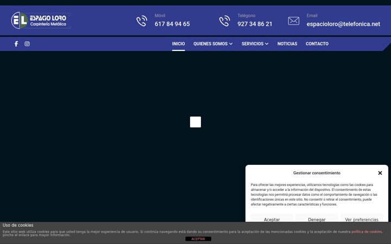Click the ACEPTAR button in the cookie bar
The height and width of the screenshot is (244, 391).
(198, 239)
